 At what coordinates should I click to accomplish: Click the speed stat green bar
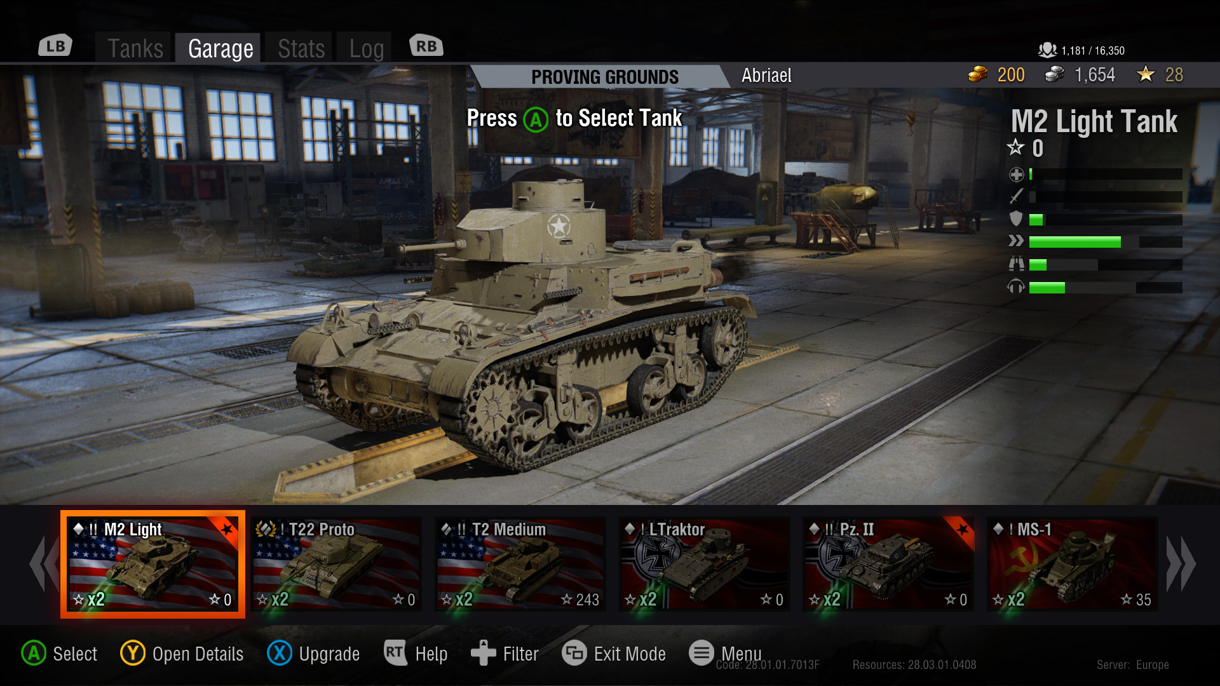click(1074, 242)
